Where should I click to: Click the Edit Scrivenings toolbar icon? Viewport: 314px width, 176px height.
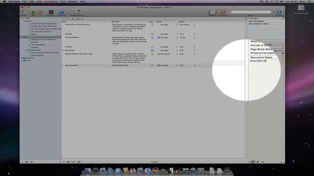click(78, 12)
